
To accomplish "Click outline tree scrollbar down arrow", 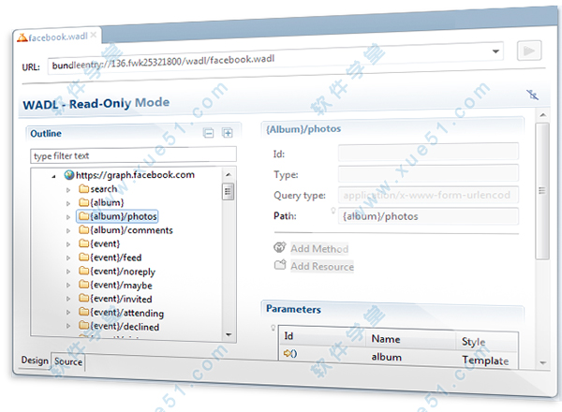I will (229, 334).
